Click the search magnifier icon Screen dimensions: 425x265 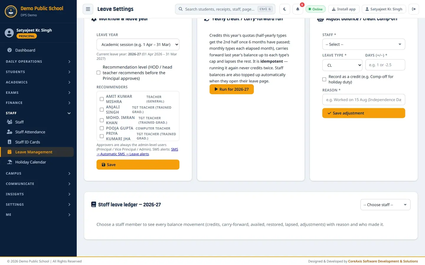(x=181, y=9)
